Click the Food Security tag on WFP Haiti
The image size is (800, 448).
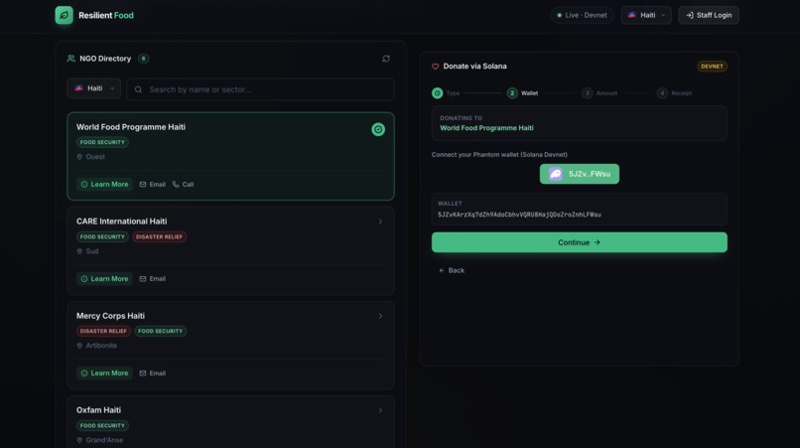pos(102,142)
